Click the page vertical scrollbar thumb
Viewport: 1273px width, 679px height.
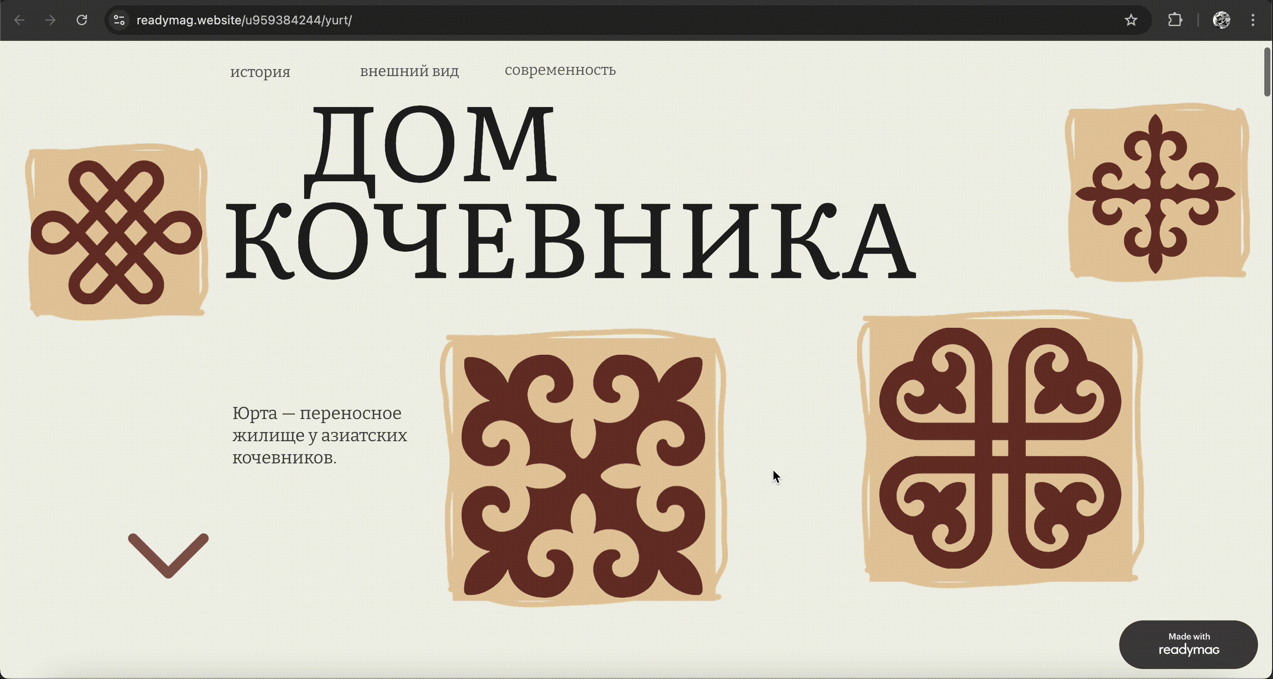pyautogui.click(x=1267, y=72)
